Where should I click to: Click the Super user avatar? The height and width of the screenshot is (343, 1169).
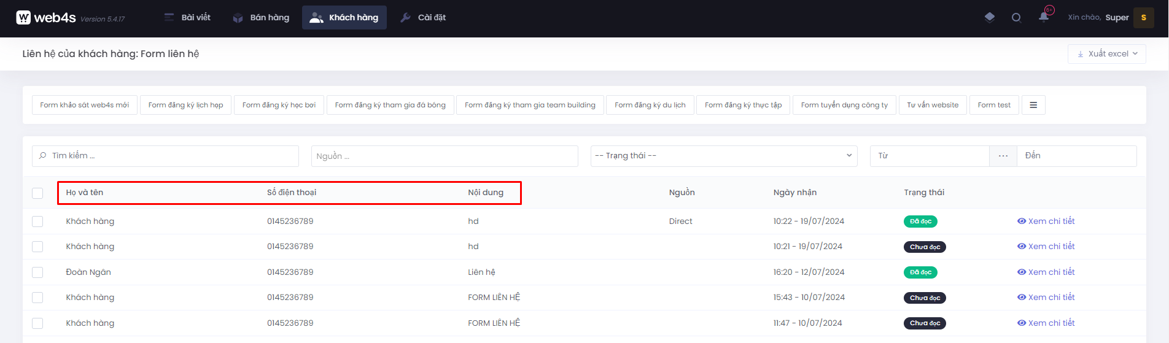1143,18
